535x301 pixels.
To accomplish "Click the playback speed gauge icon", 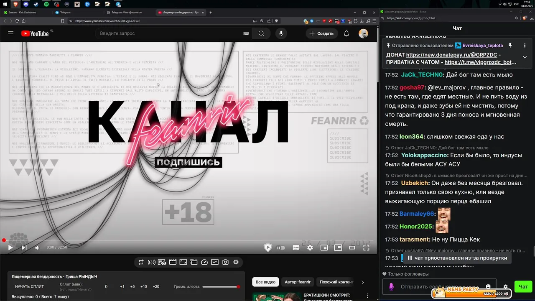I will 204,262.
